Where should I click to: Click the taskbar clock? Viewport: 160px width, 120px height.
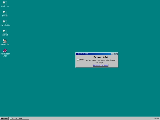(155, 118)
